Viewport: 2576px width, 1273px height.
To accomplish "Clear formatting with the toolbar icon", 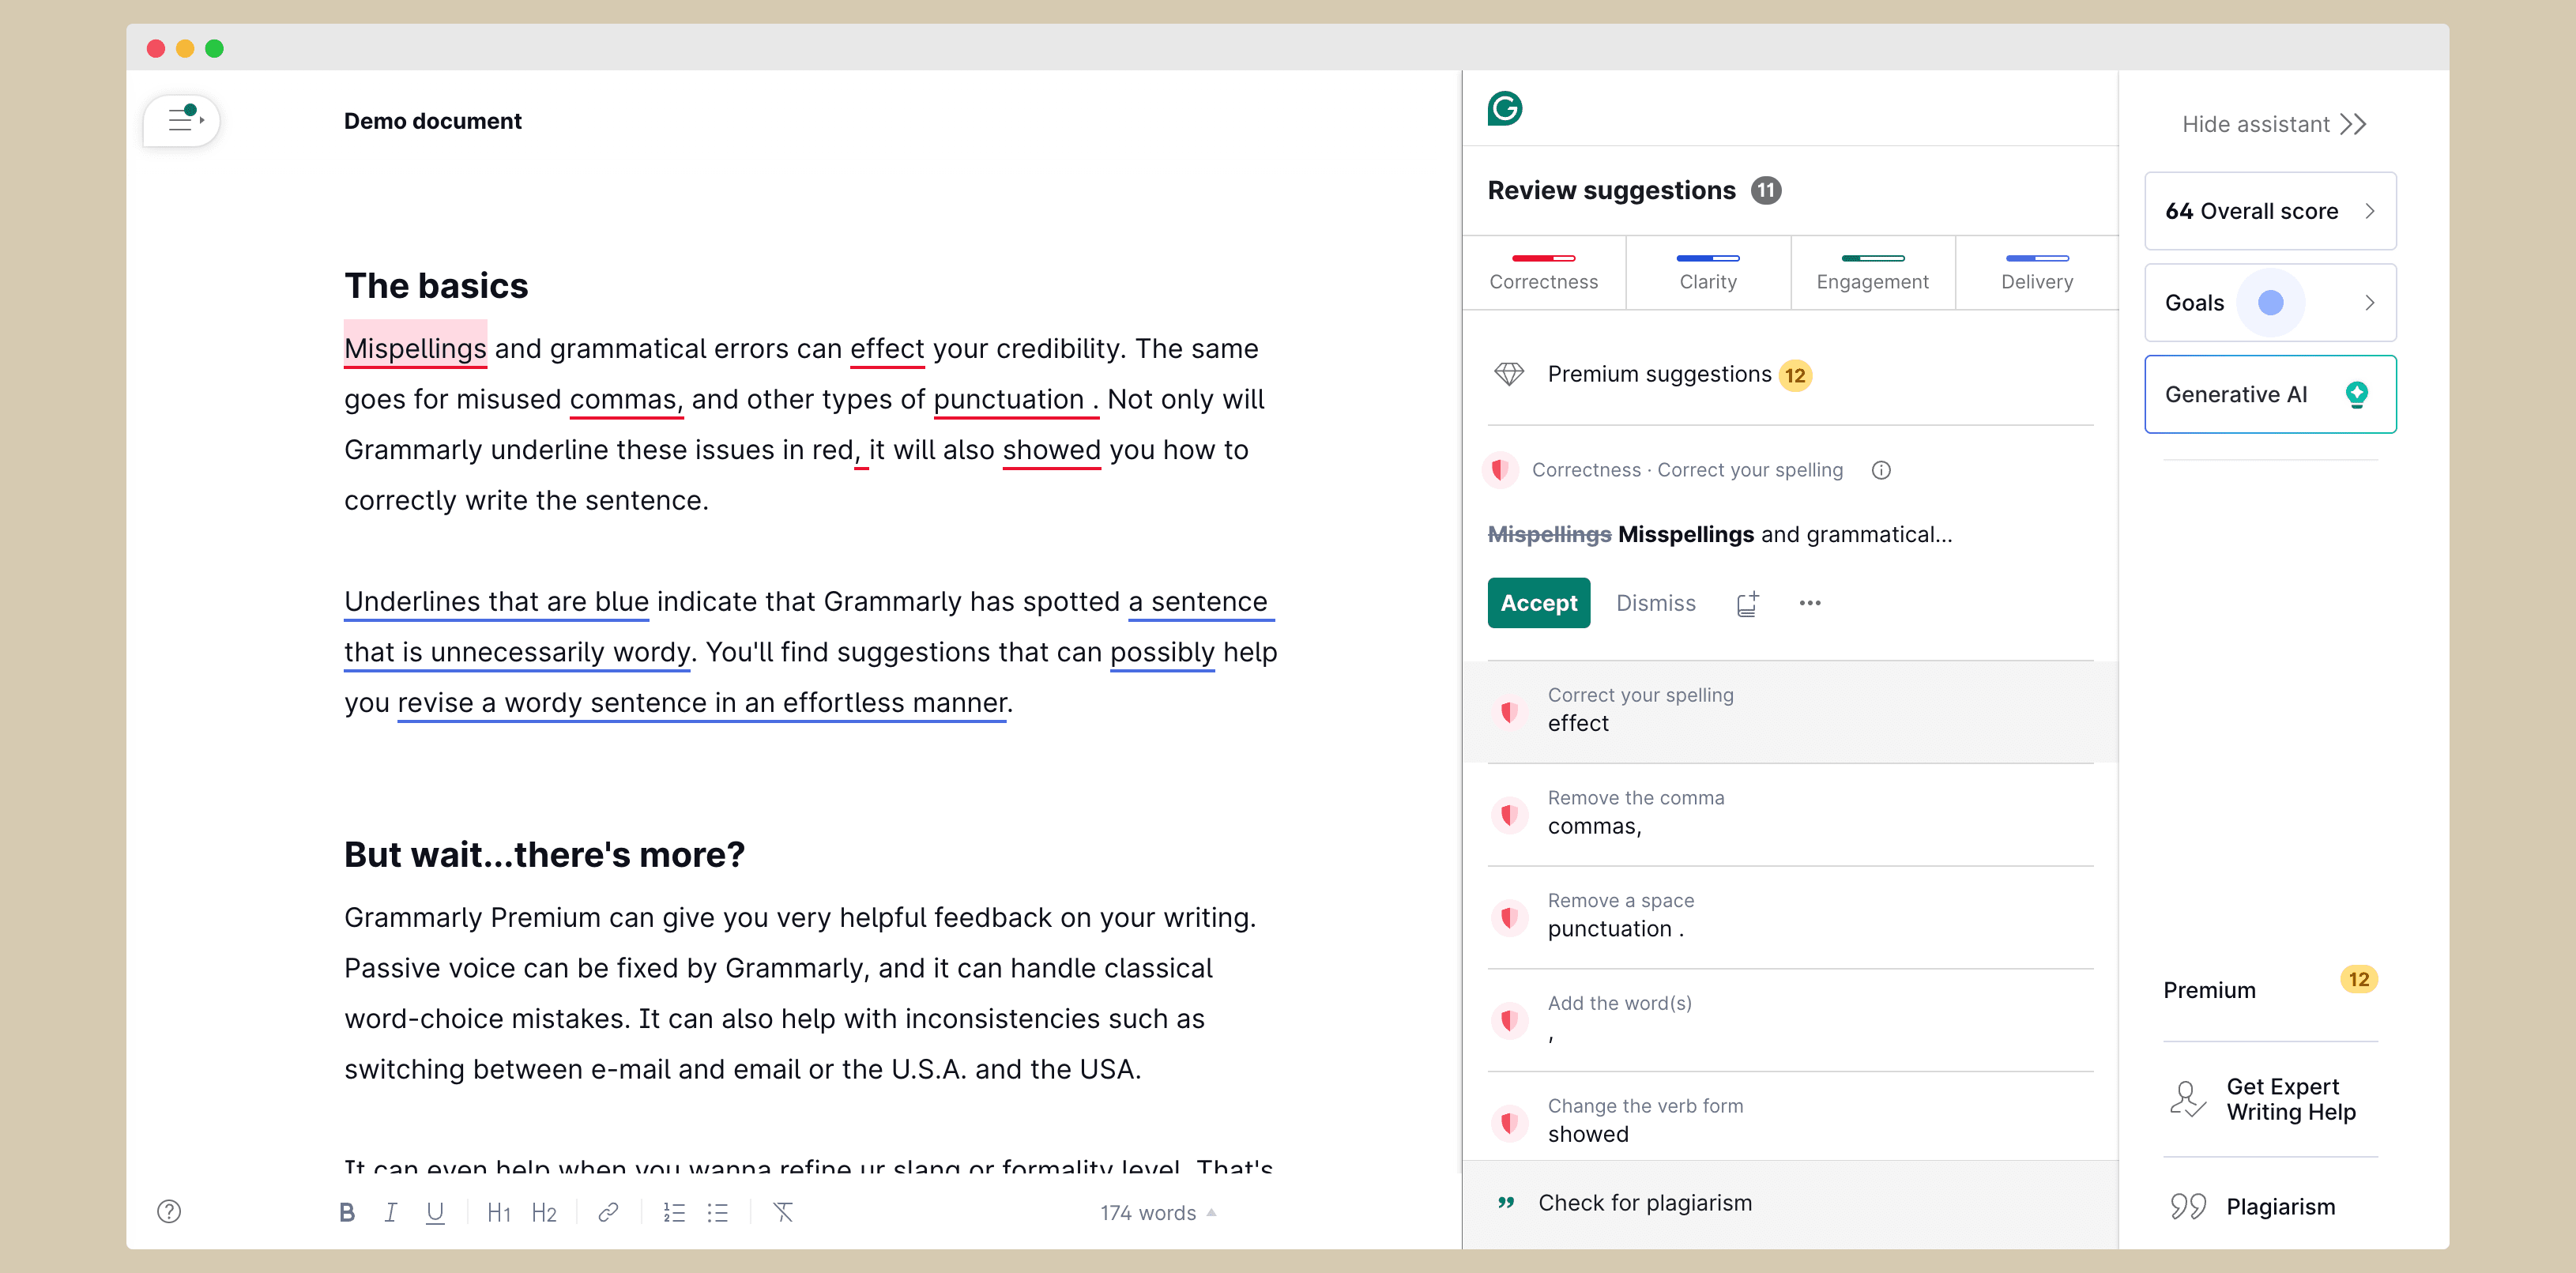I will point(783,1212).
